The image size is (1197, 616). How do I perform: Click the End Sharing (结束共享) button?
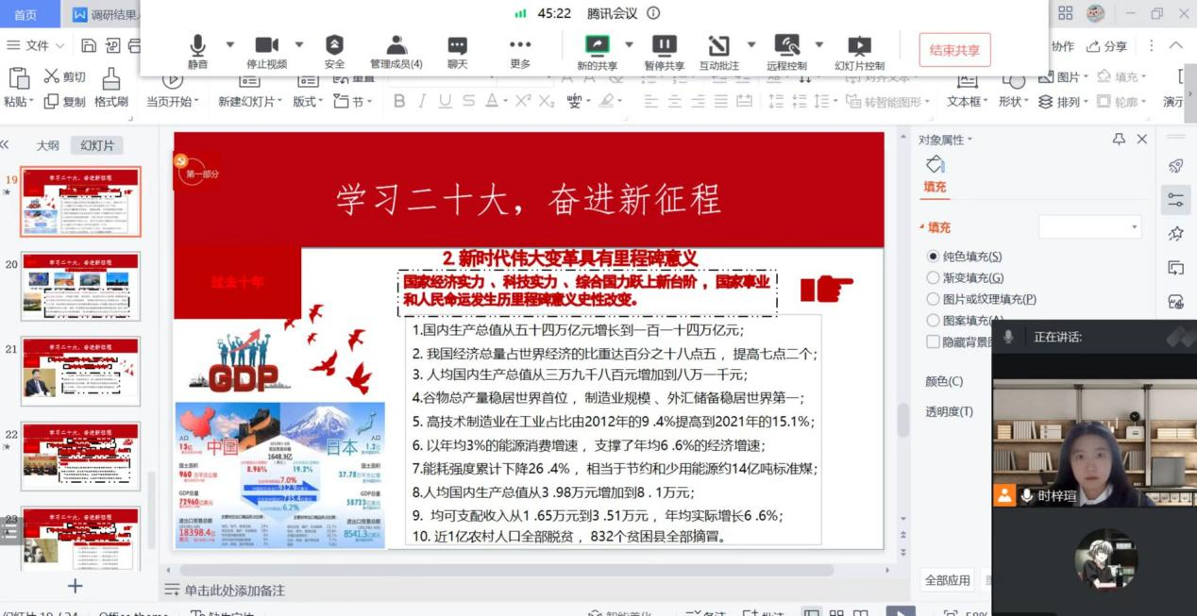pyautogui.click(x=954, y=50)
